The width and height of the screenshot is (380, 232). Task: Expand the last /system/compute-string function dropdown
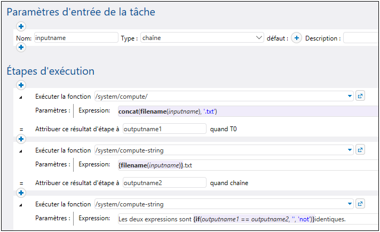(x=350, y=204)
